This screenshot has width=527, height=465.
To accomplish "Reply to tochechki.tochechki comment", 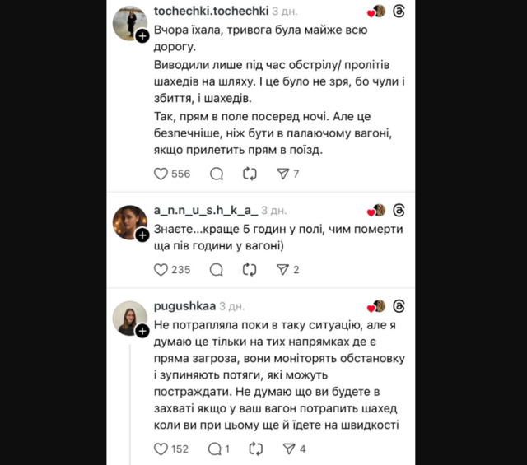I will pos(217,174).
